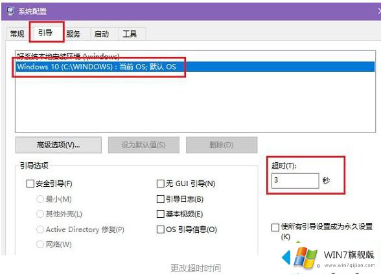Viewport: 381px width, 276px height.
Task: Switch to the 常规 tab
Action: point(17,34)
